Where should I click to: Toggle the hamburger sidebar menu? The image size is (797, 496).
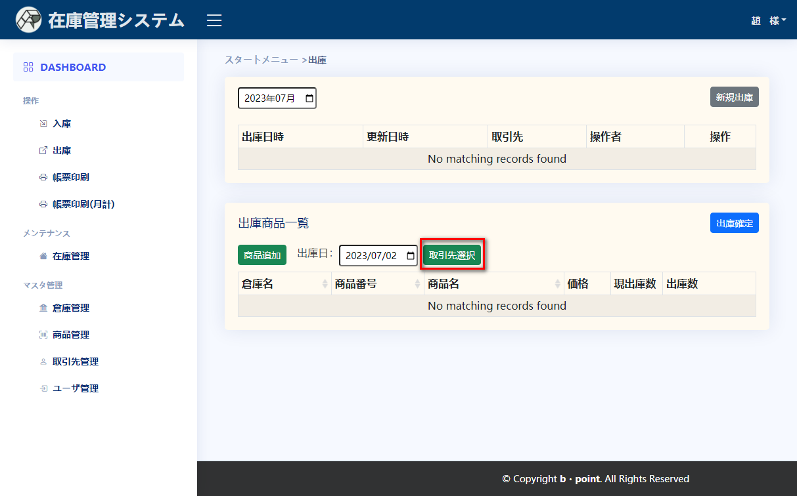click(x=214, y=20)
